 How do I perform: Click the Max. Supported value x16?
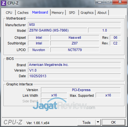[108, 95]
